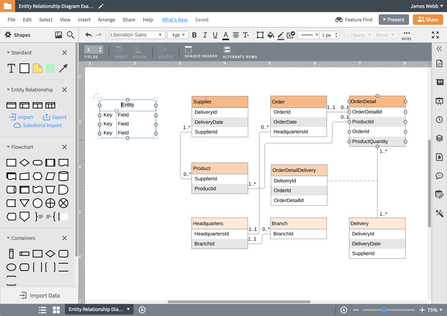
Task: Open the font size dropdown
Action: coord(178,34)
